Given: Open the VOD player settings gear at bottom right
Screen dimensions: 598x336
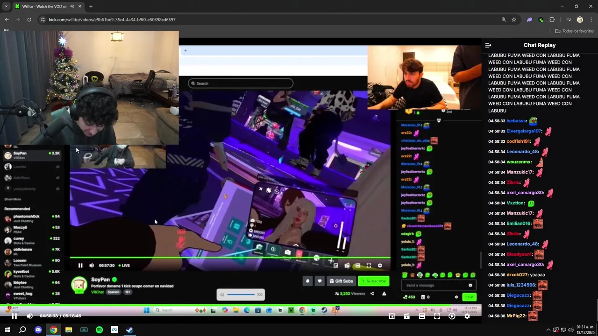Looking at the screenshot, I should pos(467,316).
